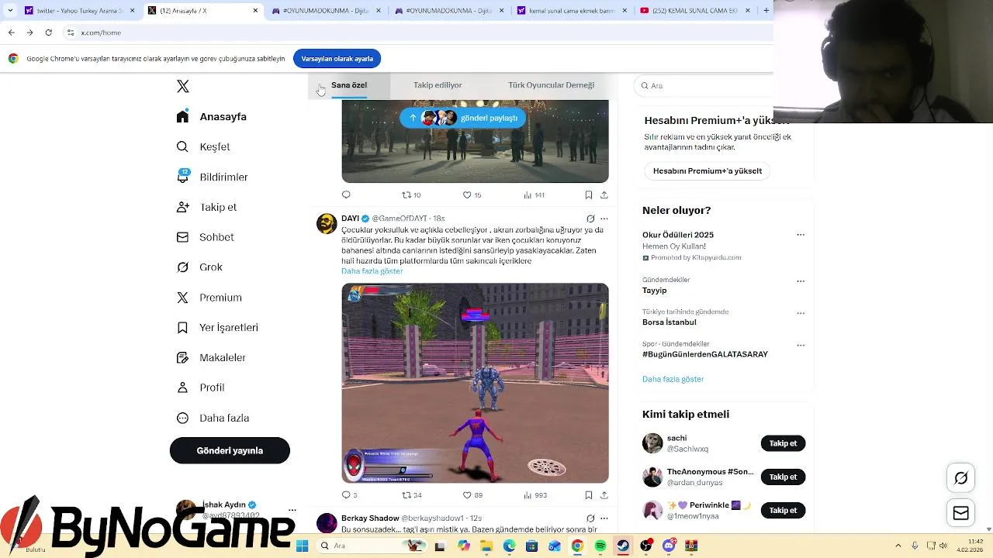Screen dimensions: 993x558
Task: Reply to the DAYI post with 3 replies
Action: [349, 494]
